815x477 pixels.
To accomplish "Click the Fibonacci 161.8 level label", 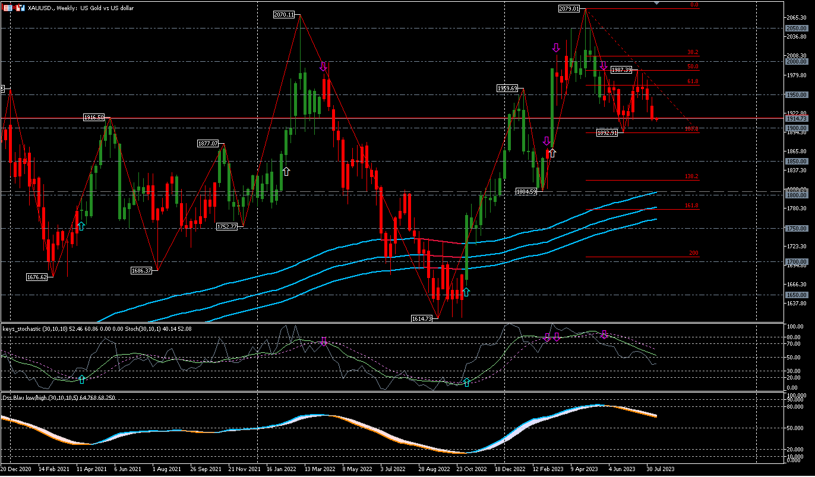I will point(693,206).
